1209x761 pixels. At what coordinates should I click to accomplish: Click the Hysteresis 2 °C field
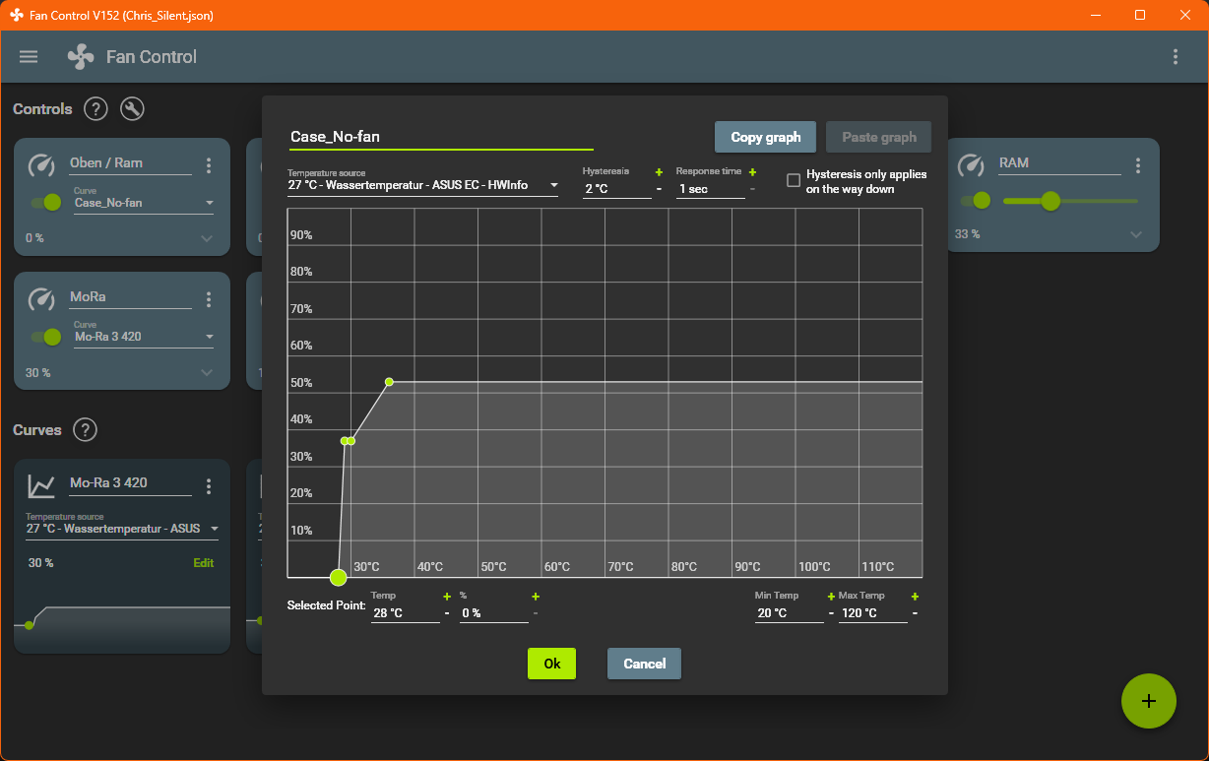click(x=617, y=189)
